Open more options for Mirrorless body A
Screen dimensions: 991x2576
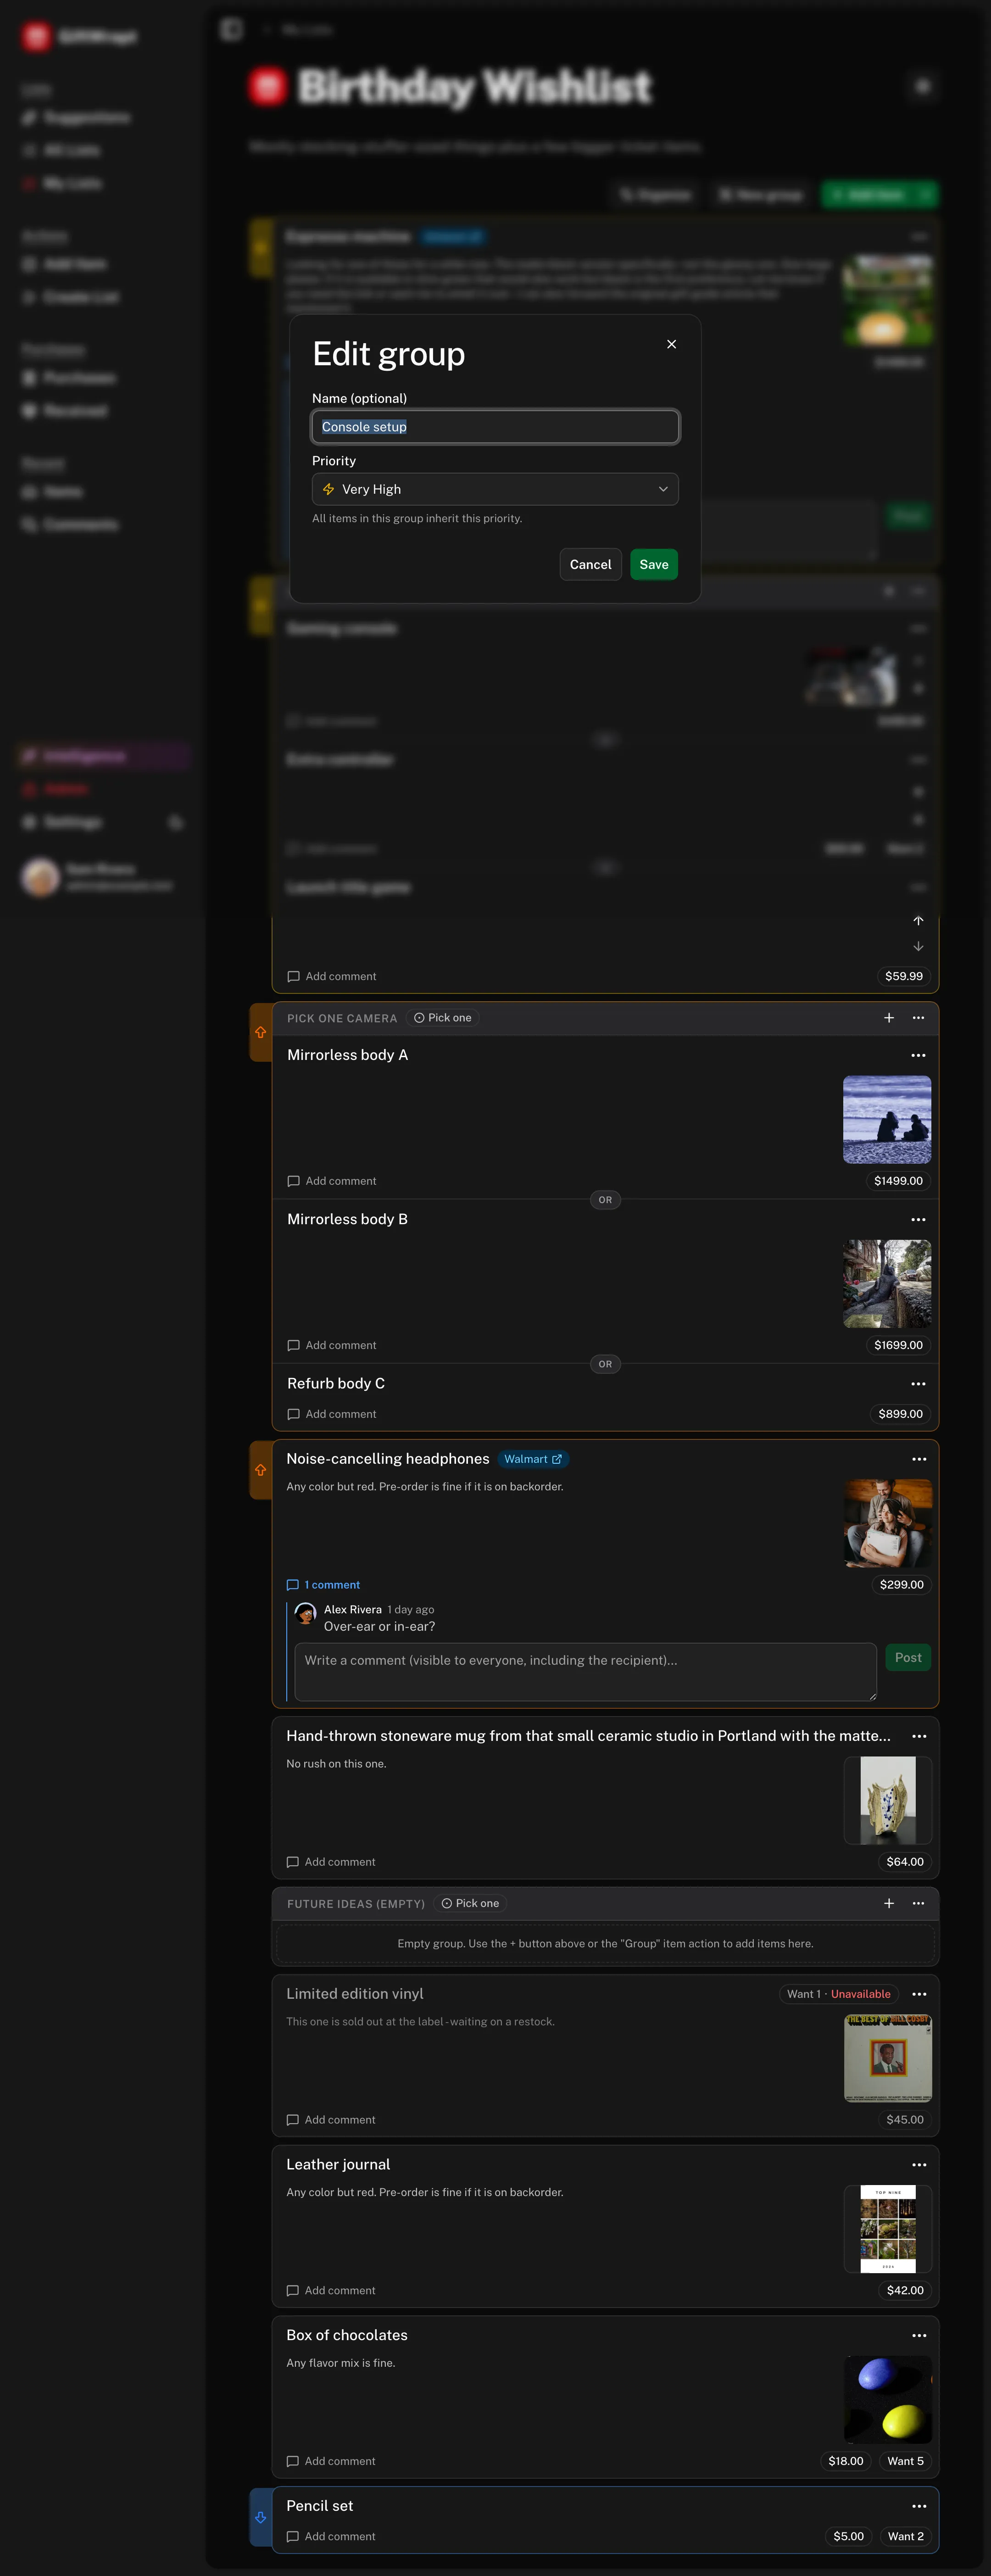click(918, 1056)
